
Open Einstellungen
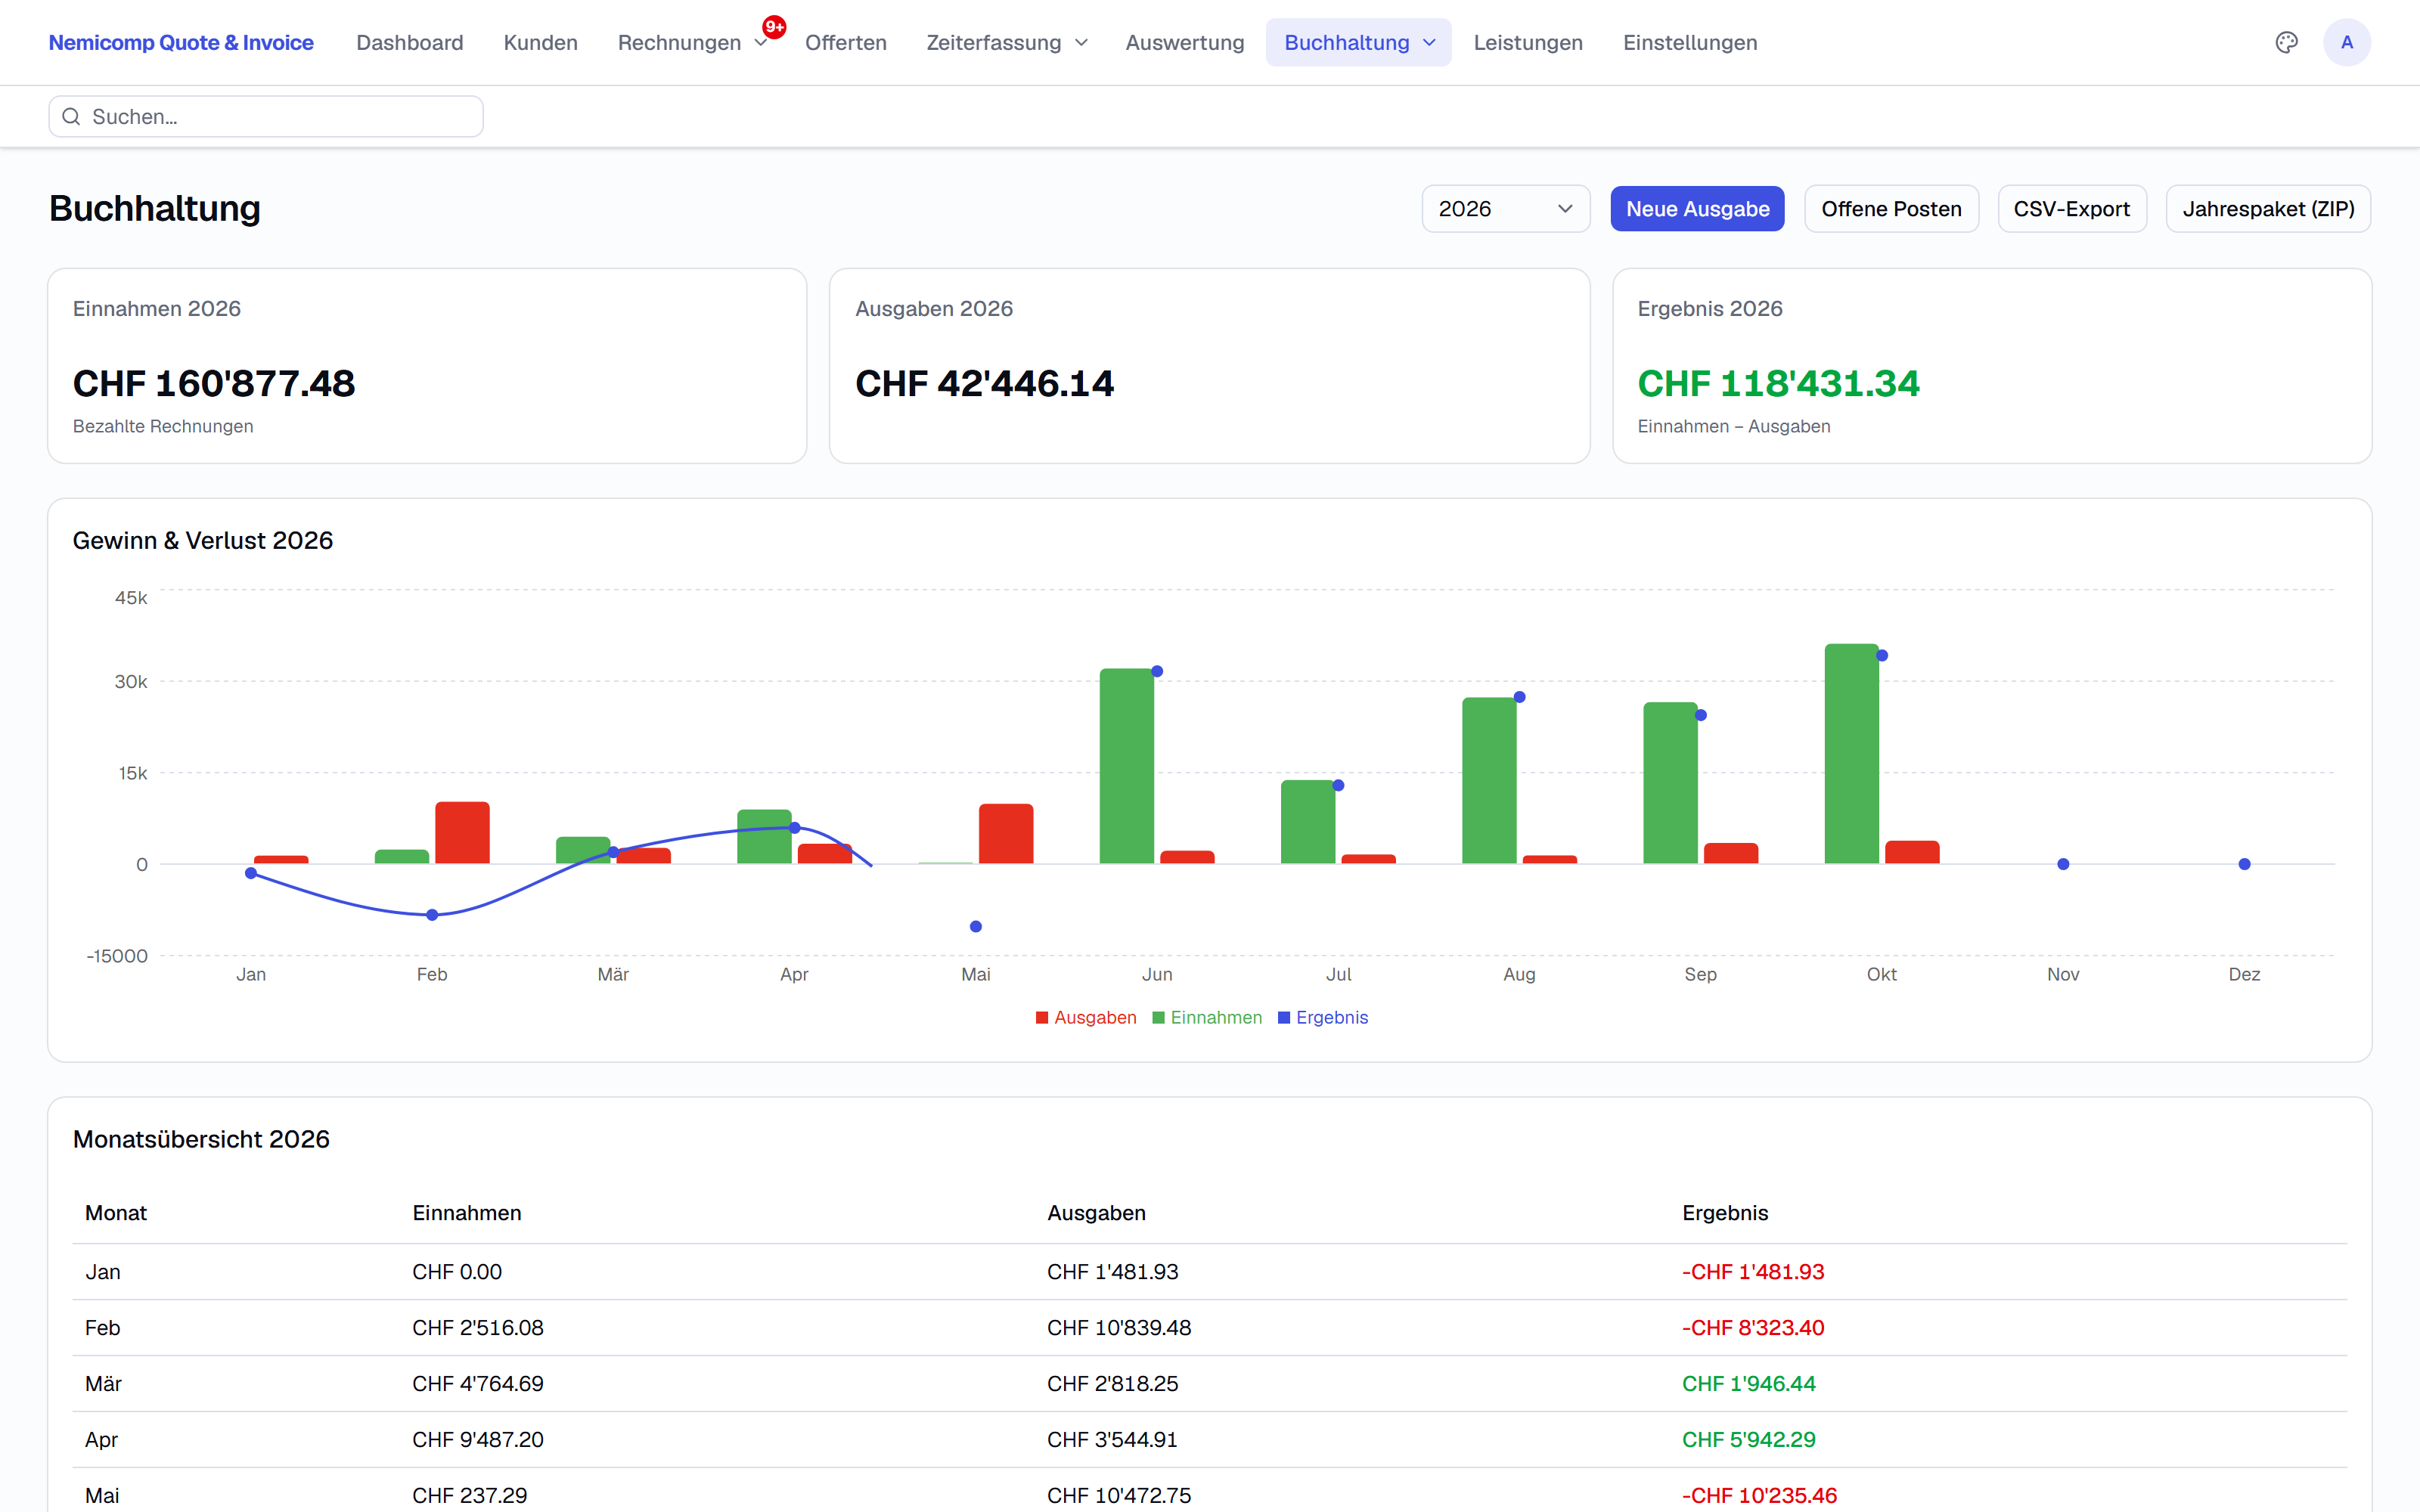click(x=1689, y=43)
